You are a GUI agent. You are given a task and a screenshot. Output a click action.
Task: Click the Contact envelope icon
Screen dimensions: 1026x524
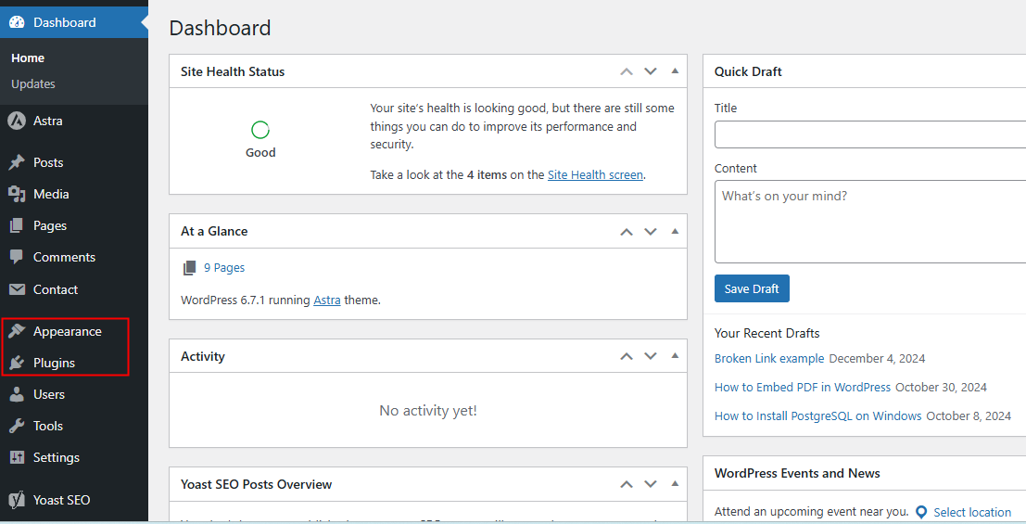coord(17,289)
